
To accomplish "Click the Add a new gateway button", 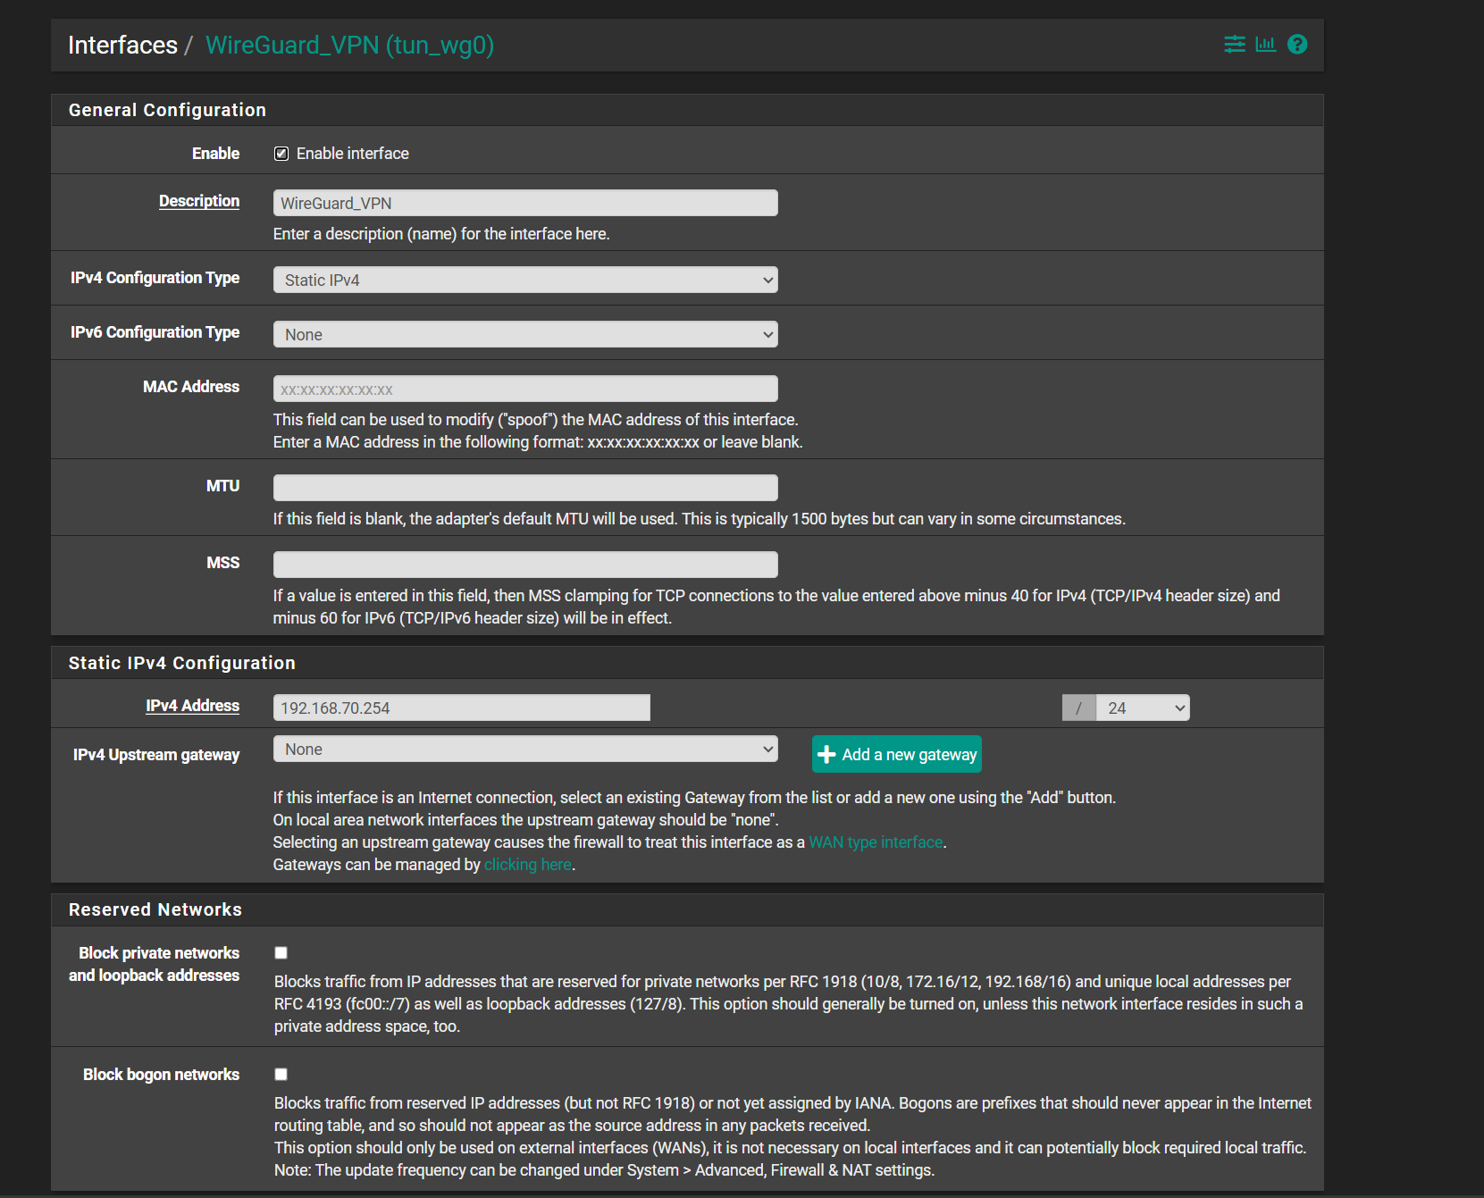I will (896, 755).
